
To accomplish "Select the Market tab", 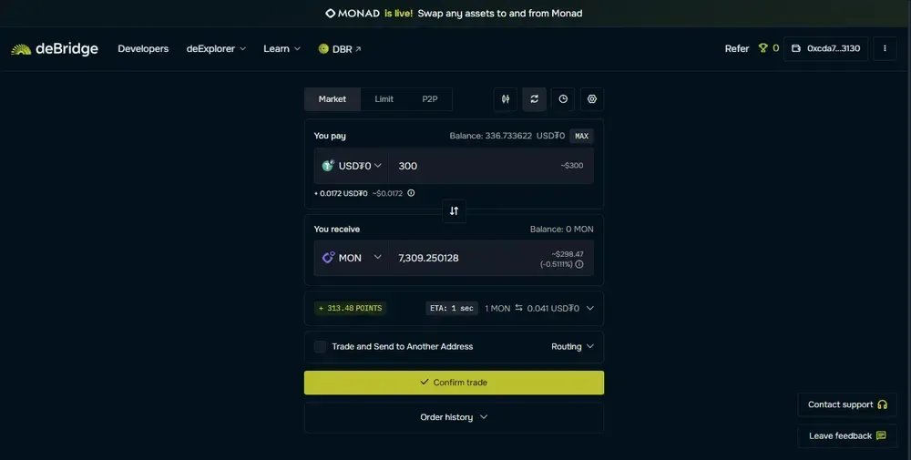I will pyautogui.click(x=333, y=99).
